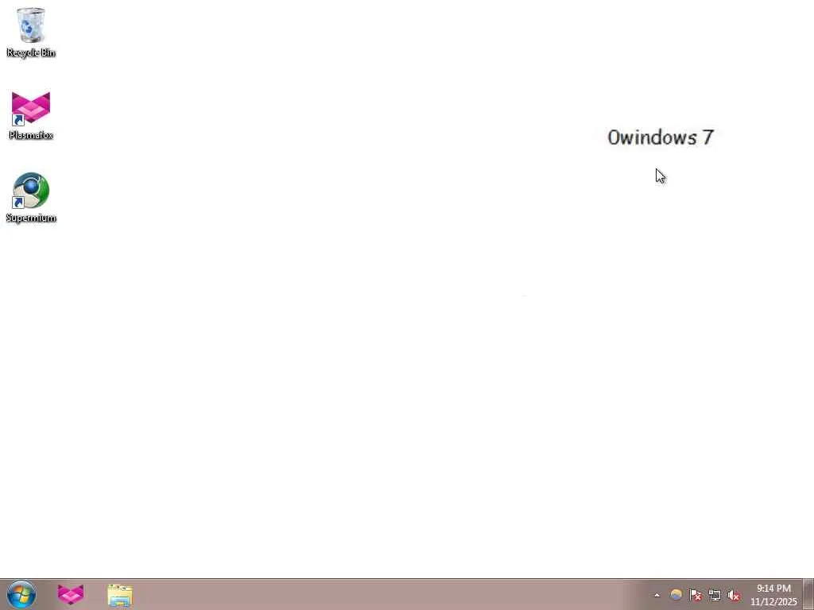The image size is (814, 610).
Task: Open the network tray icon
Action: (715, 596)
